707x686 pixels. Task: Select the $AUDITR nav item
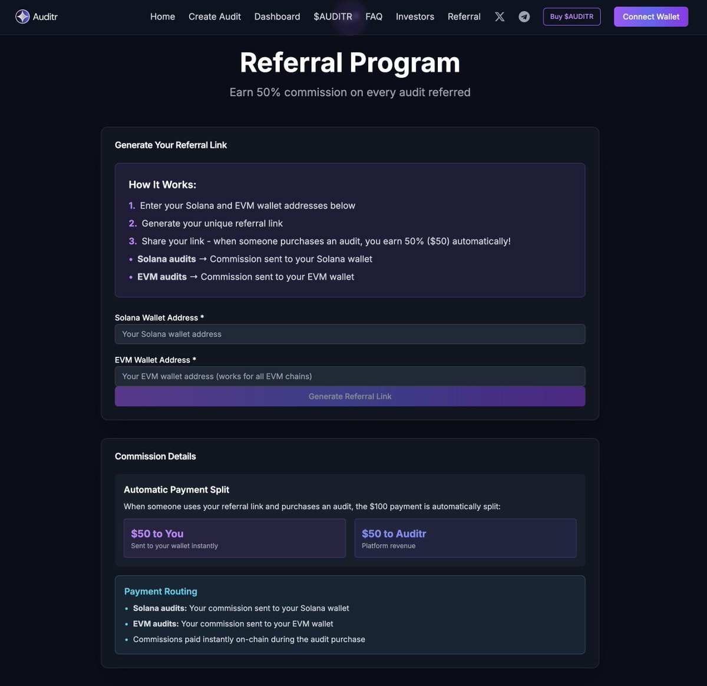click(333, 16)
